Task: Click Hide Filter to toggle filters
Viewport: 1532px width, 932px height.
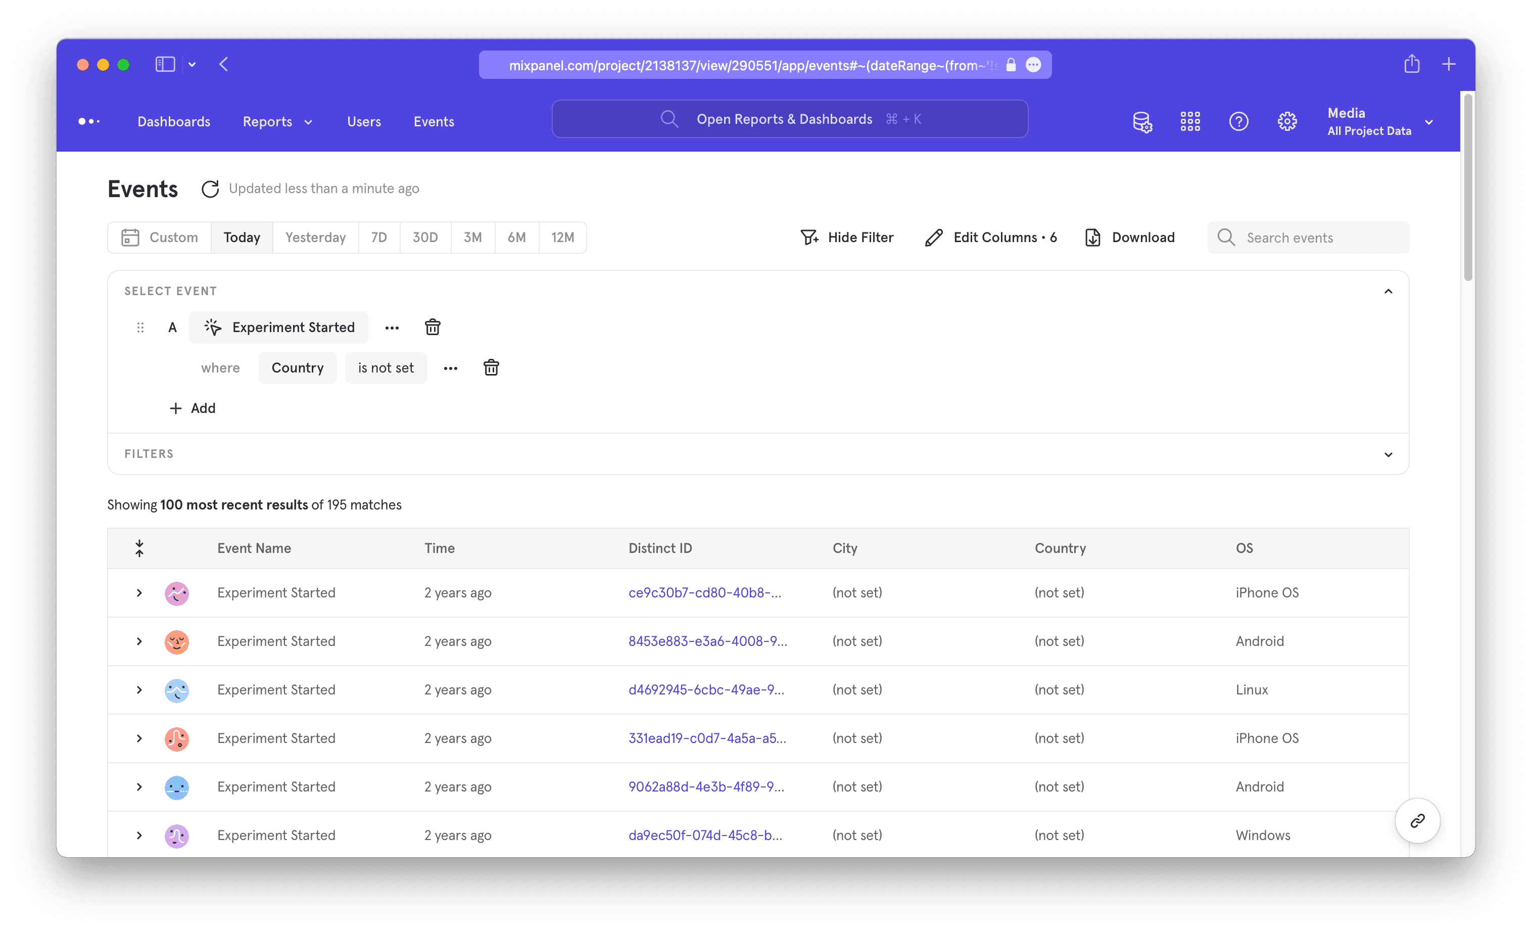Action: tap(847, 238)
